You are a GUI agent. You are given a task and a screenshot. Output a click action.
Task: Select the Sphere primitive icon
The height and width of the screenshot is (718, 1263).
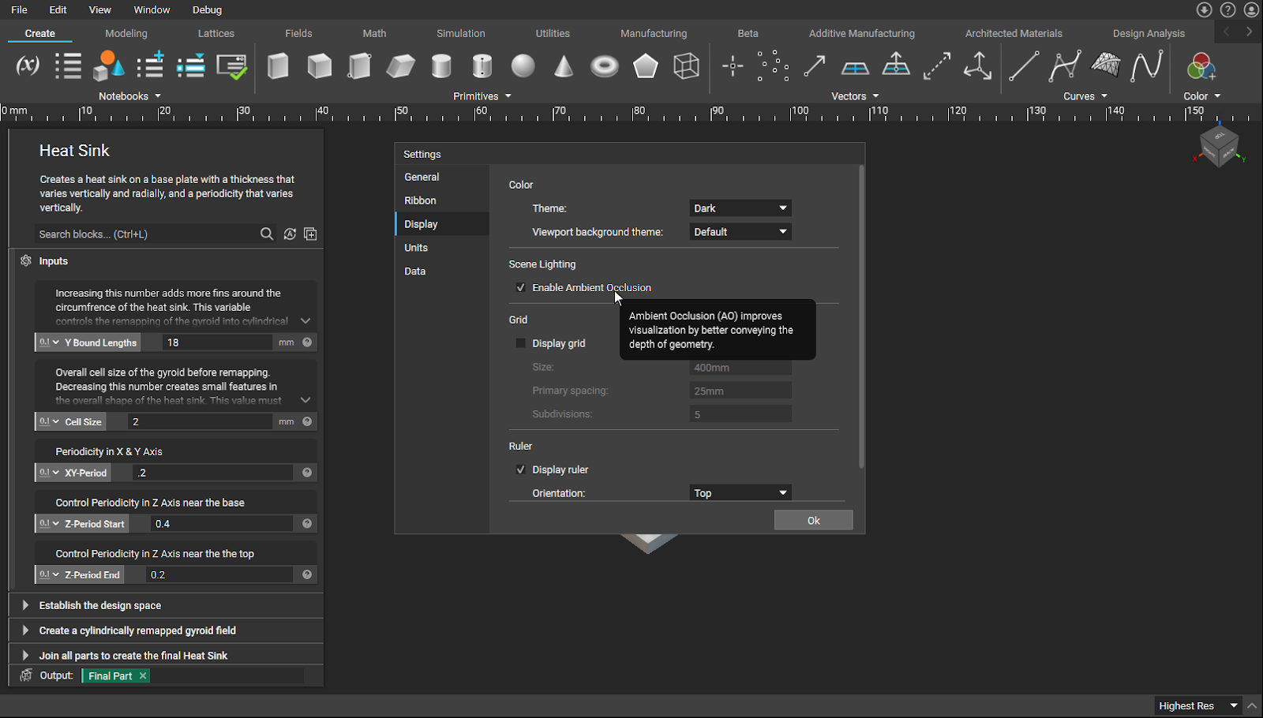[x=523, y=66]
